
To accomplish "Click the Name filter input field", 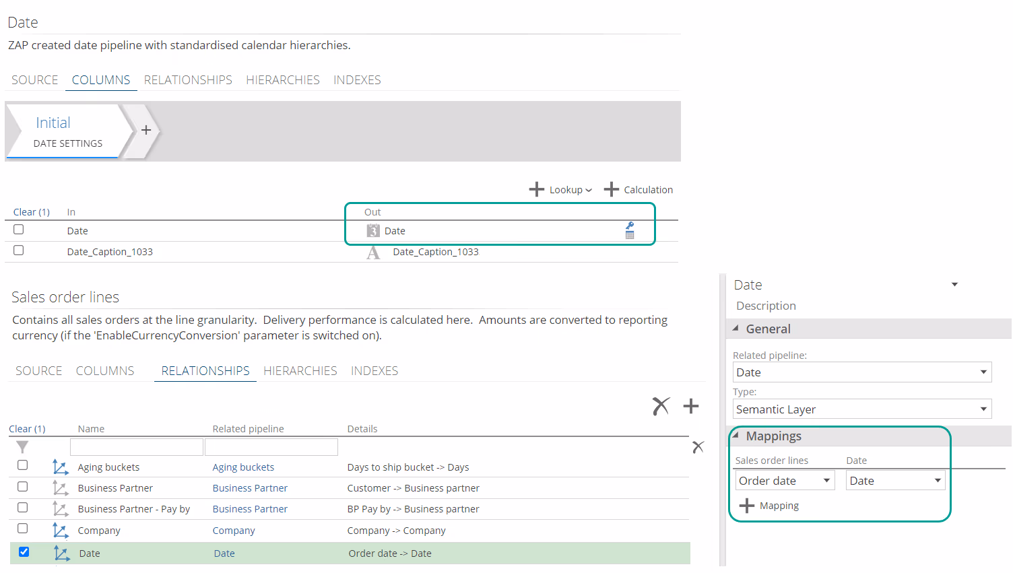I will (x=137, y=447).
